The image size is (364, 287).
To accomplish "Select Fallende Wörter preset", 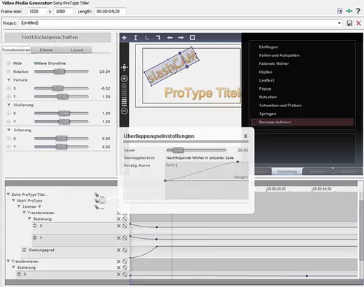I will pyautogui.click(x=274, y=63).
